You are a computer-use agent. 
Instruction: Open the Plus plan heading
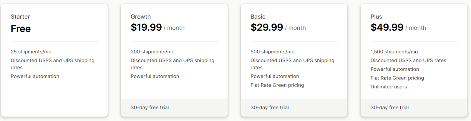click(376, 17)
